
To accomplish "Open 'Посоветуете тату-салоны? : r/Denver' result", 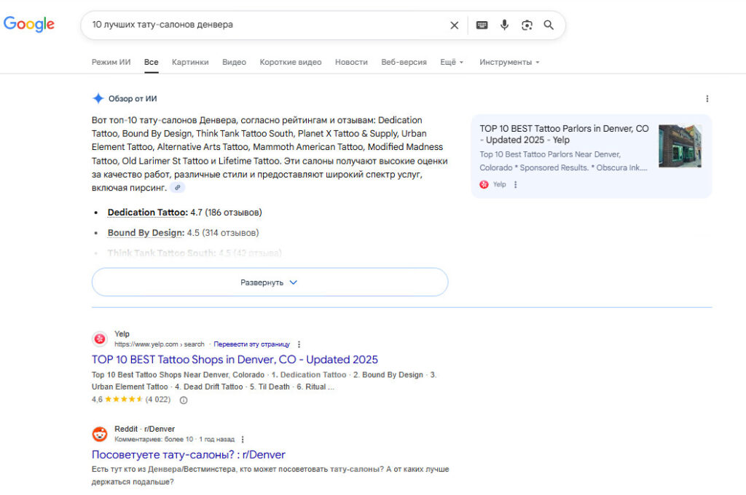I will click(189, 454).
